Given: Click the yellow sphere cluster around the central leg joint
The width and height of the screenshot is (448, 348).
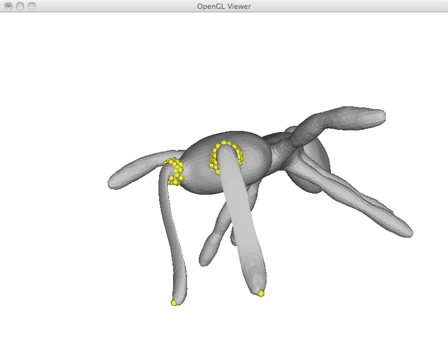Looking at the screenshot, I should (x=226, y=157).
